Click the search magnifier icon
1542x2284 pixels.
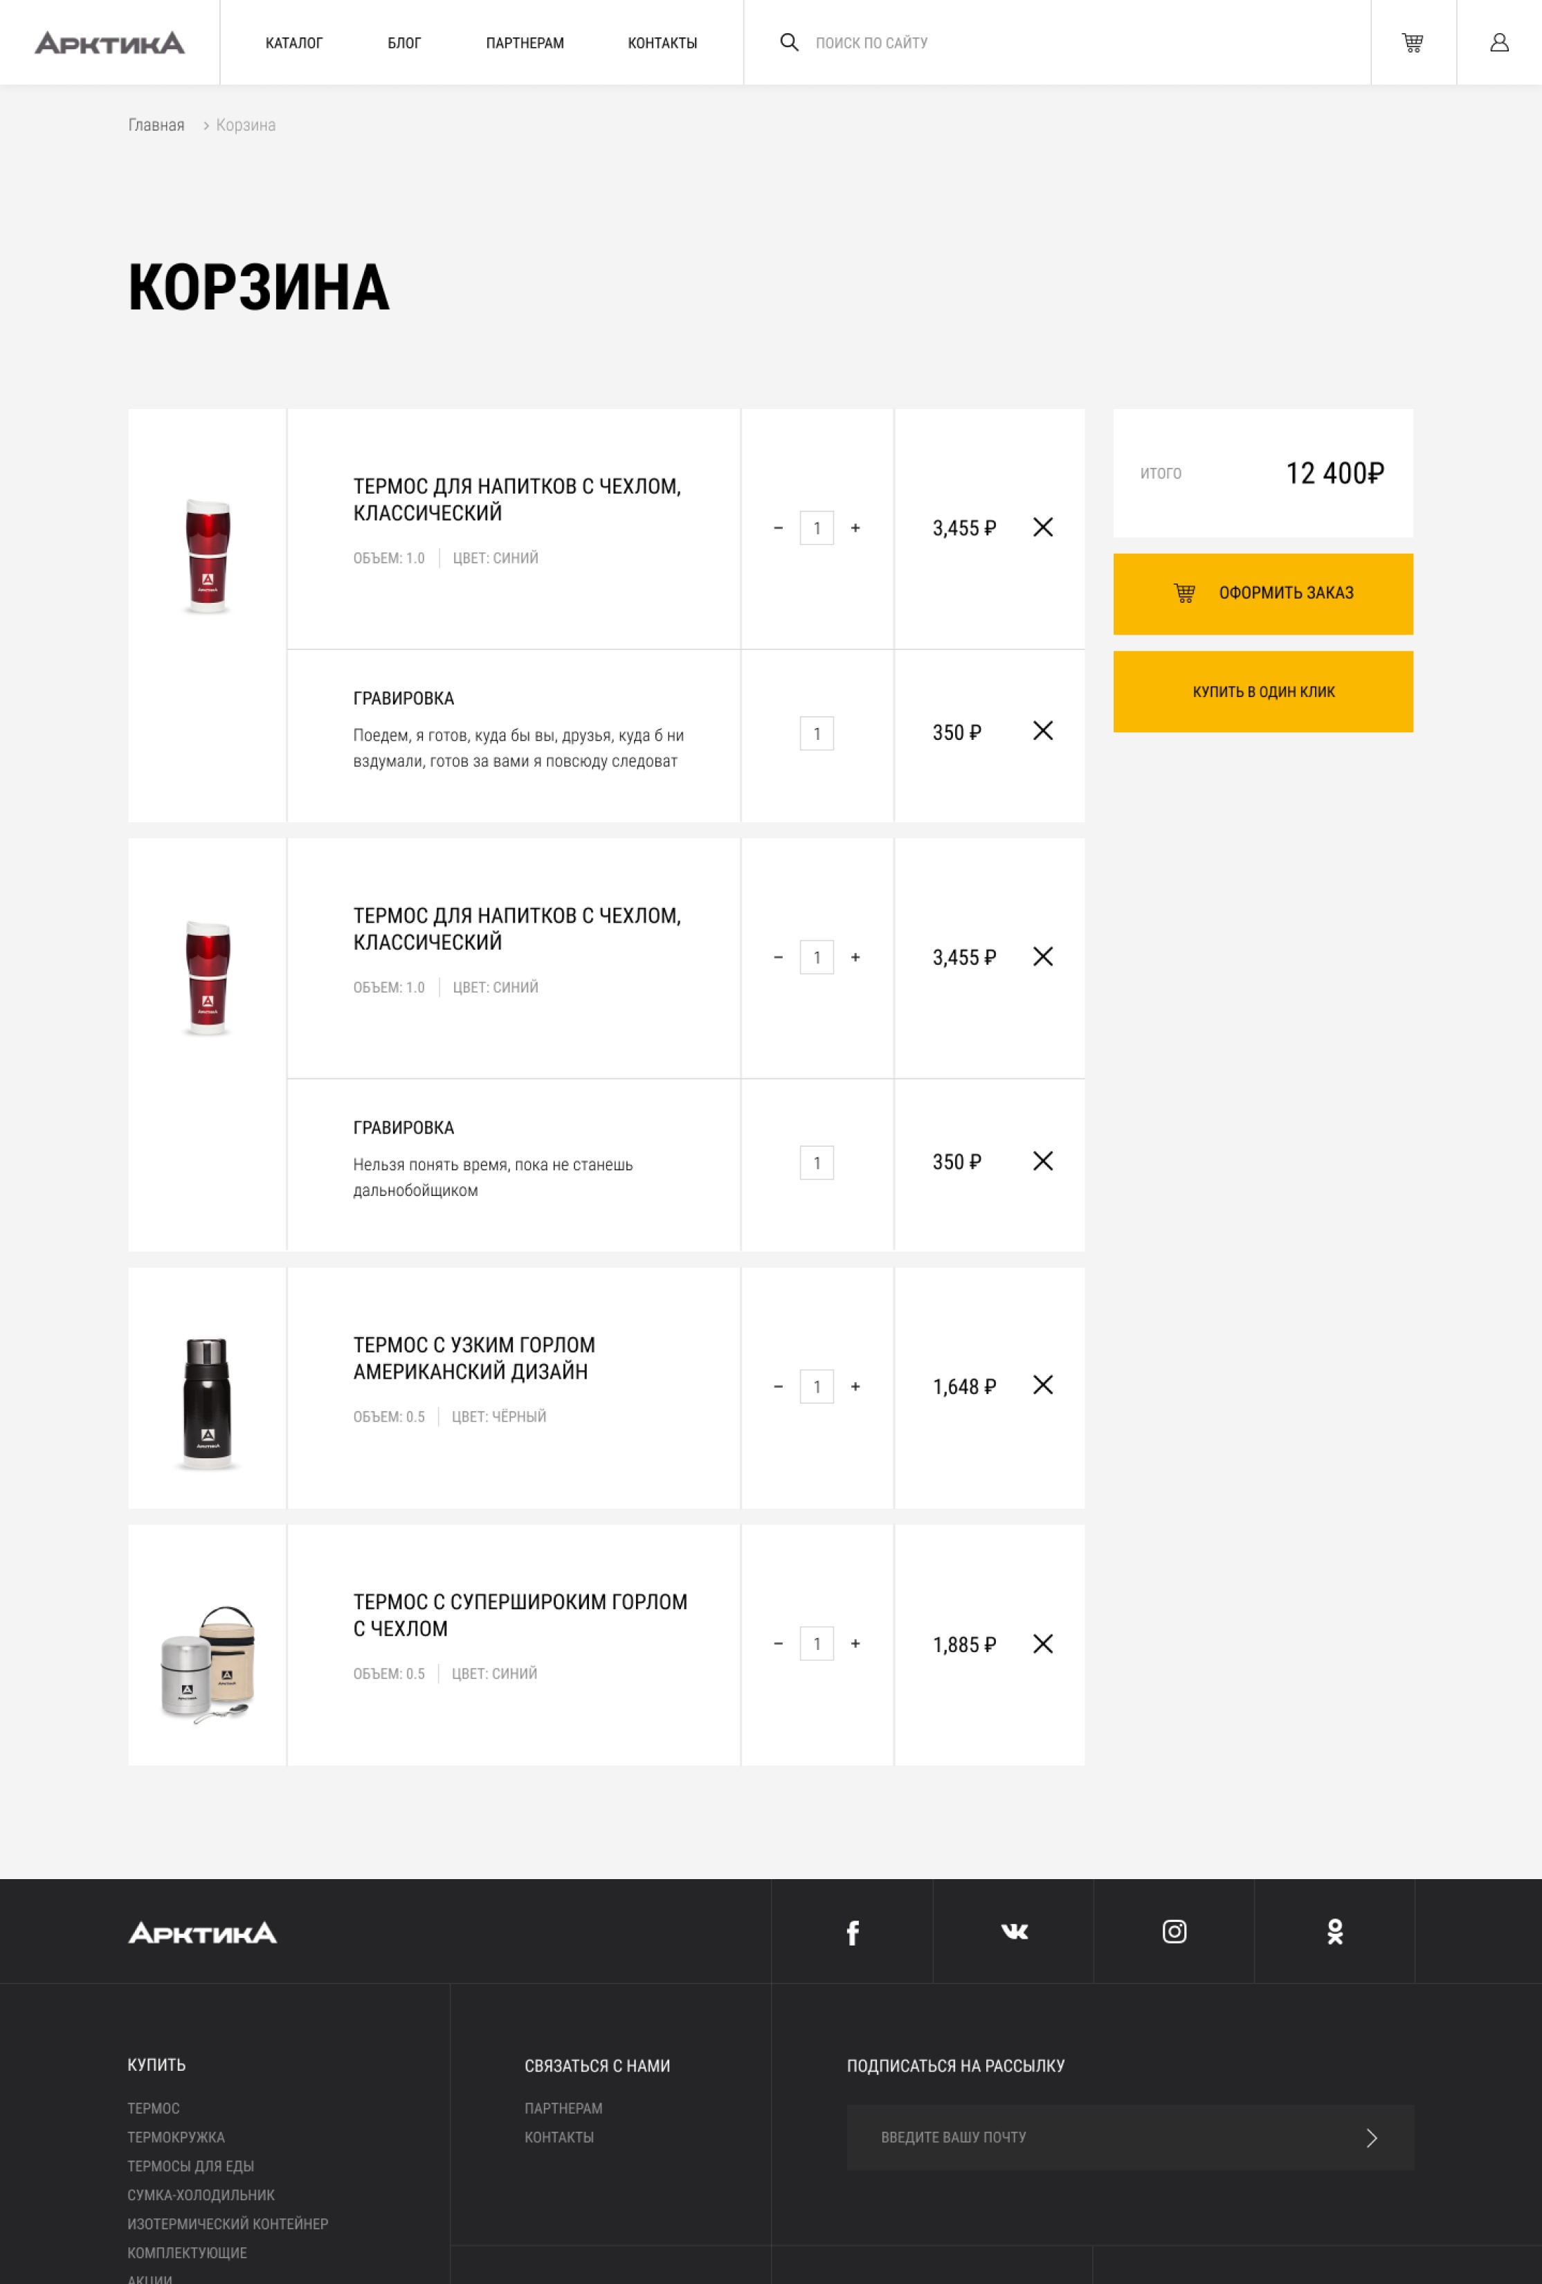788,42
